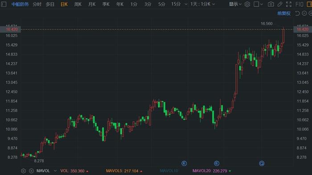Expand more minute periods arrow after 15分
The height and width of the screenshot is (175, 312).
pos(186,4)
